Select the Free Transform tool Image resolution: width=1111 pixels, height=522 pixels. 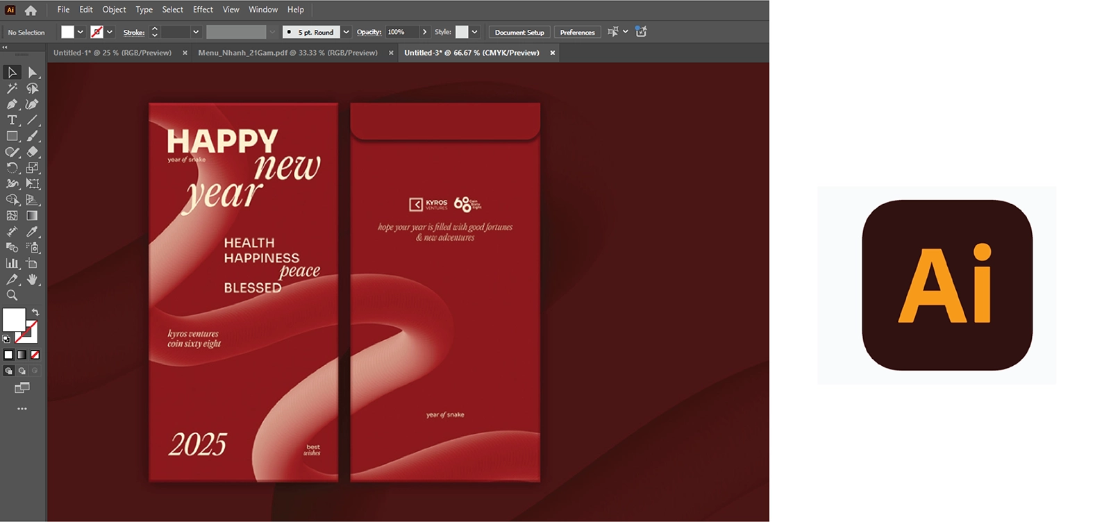[x=32, y=184]
